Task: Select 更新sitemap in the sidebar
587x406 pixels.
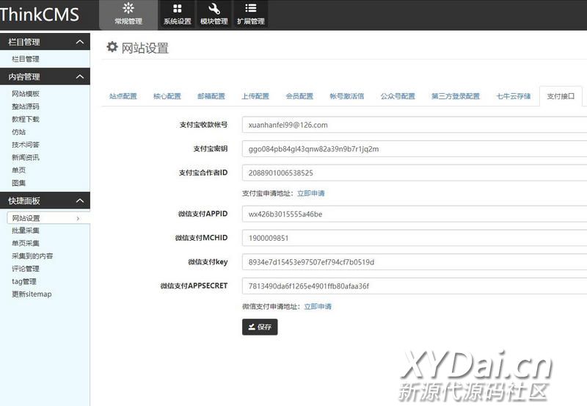Action: click(32, 294)
